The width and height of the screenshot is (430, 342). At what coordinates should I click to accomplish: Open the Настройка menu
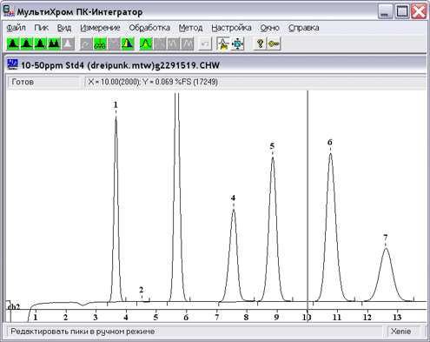coord(231,28)
